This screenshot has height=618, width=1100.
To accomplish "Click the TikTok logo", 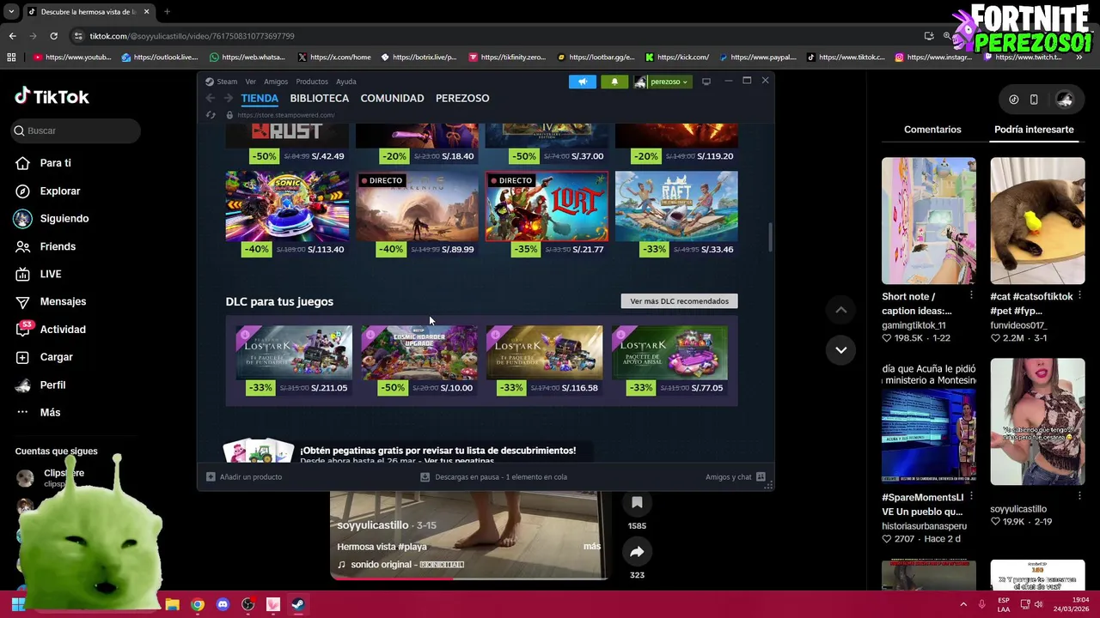I will tap(52, 96).
